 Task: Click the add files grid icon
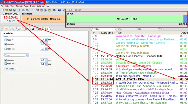coord(45,10)
